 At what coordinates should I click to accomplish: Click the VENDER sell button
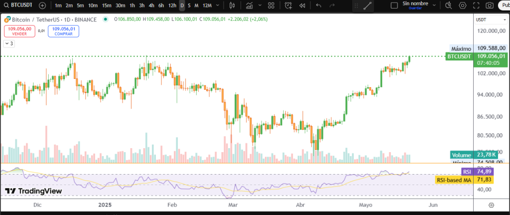pos(19,31)
